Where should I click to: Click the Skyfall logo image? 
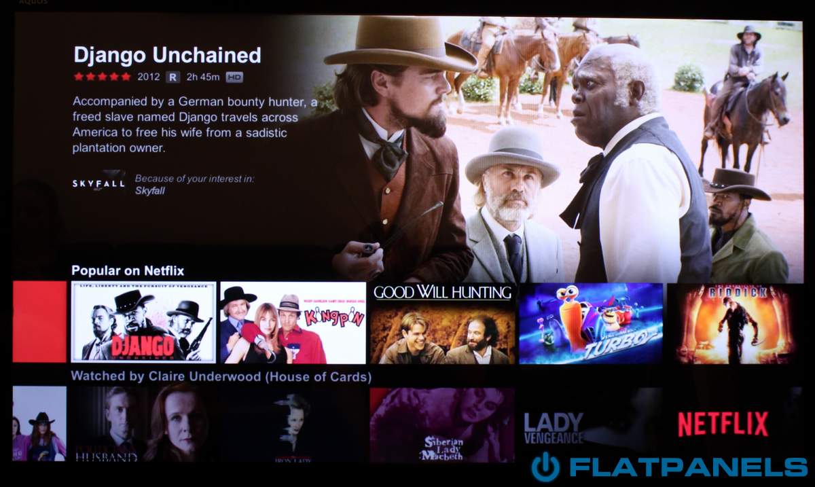click(99, 183)
